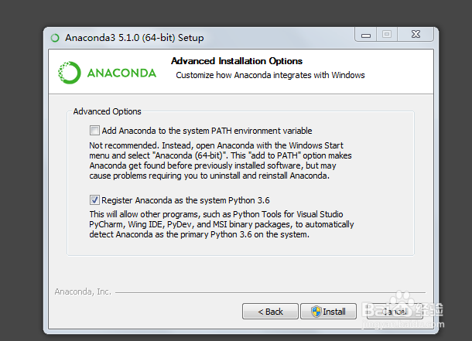Click the Advanced Options group label
Image resolution: width=472 pixels, height=341 pixels.
coord(107,111)
